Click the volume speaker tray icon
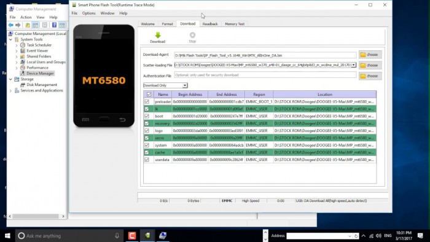This screenshot has width=430, height=242. coord(379,236)
